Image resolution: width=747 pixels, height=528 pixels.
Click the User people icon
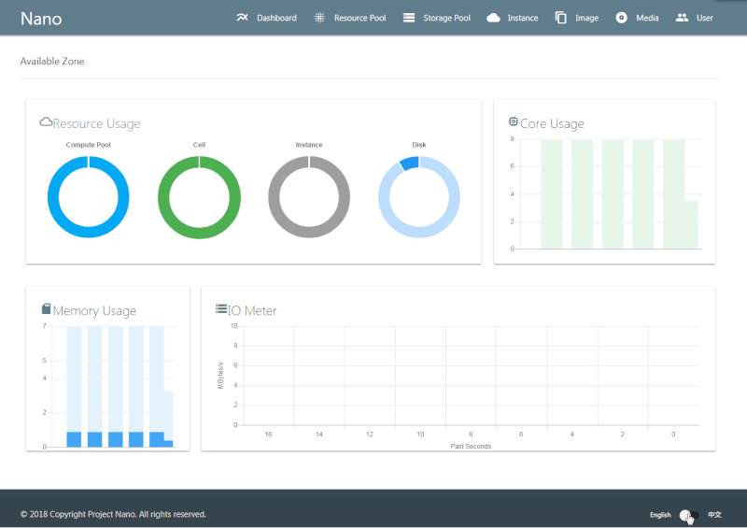[x=682, y=18]
